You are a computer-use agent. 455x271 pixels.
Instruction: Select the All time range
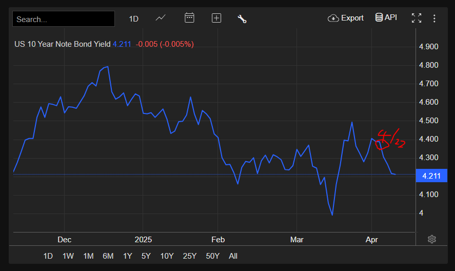pyautogui.click(x=233, y=256)
